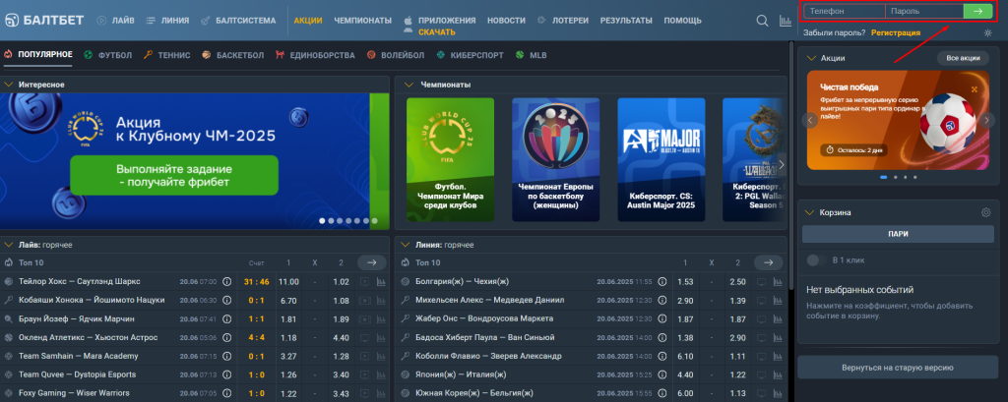Open the site search magnifier icon
This screenshot has width=1008, height=402.
pos(763,21)
